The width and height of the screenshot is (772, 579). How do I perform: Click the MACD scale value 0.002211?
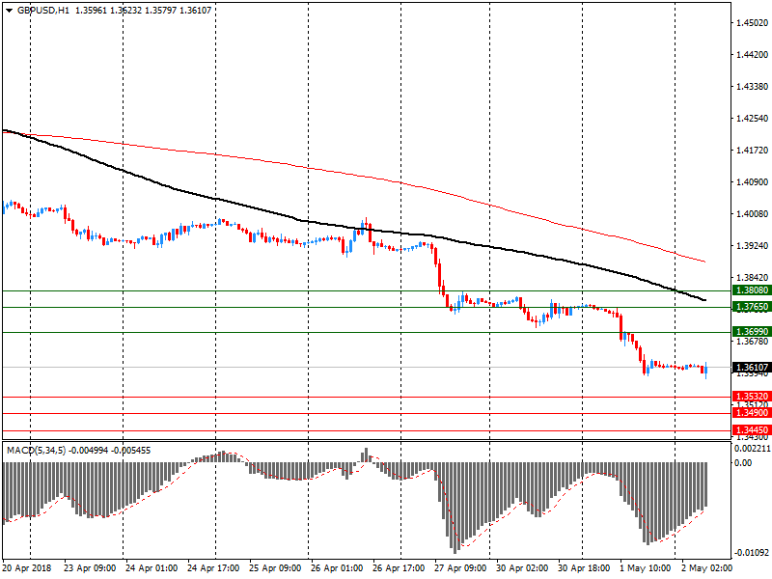pyautogui.click(x=751, y=448)
